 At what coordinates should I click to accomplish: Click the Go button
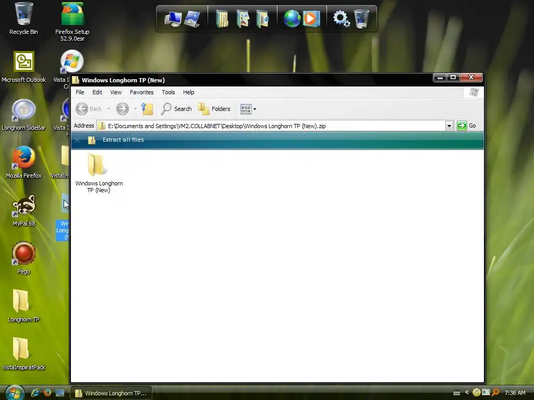(x=467, y=126)
